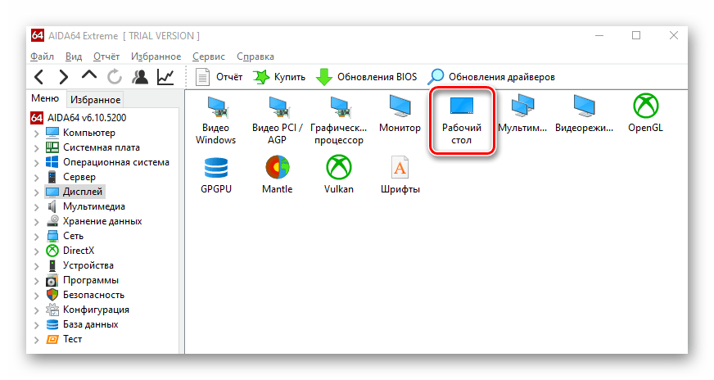Viewport: 714px width, 380px height.
Task: Switch to the Избранное tab
Action: click(95, 99)
